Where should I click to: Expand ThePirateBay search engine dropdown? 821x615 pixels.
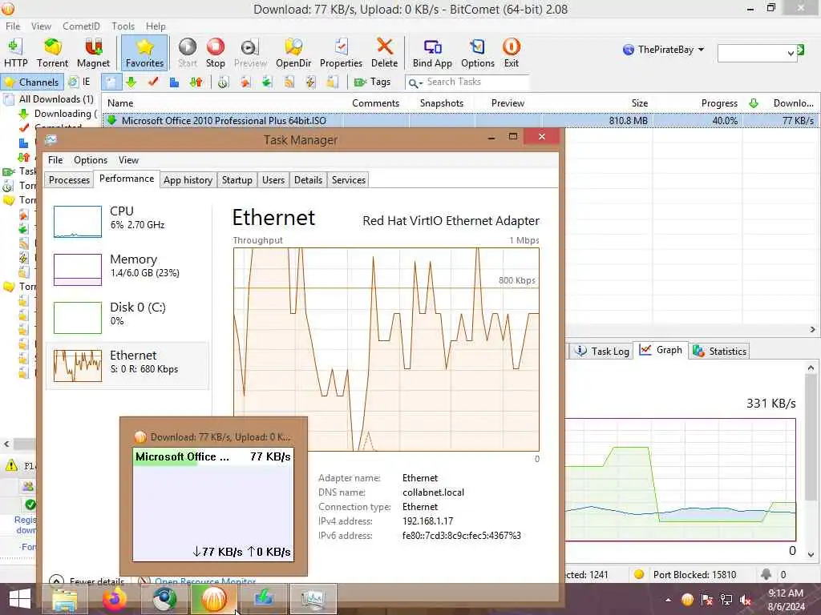coord(701,50)
